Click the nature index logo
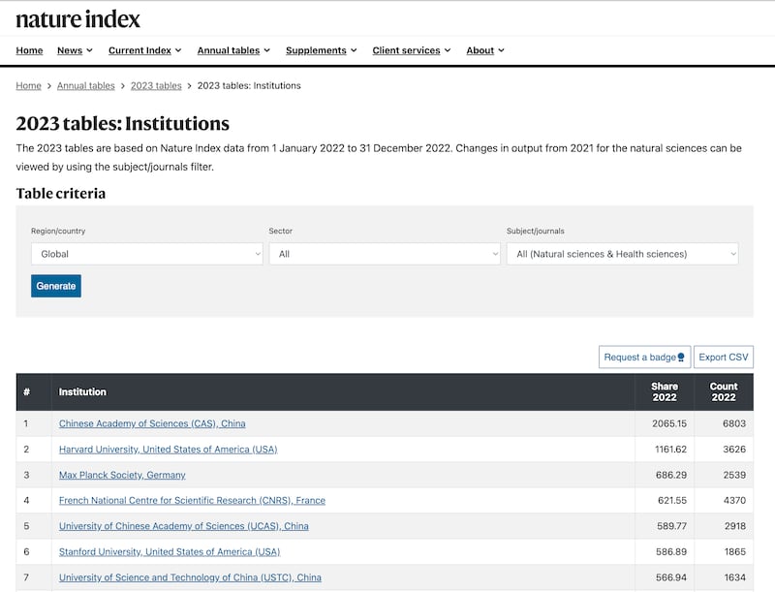775x592 pixels. (x=78, y=19)
